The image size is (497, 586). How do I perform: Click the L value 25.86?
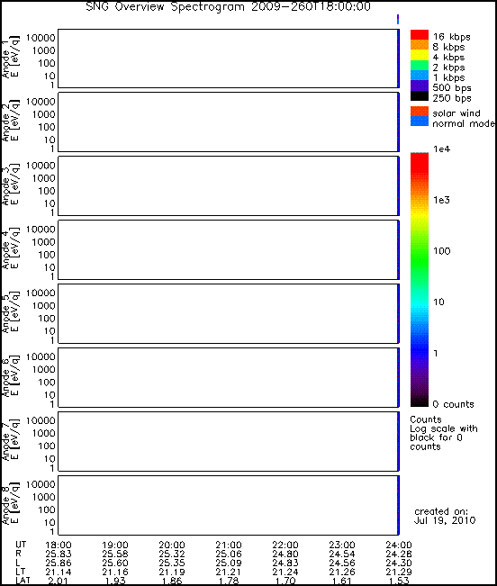point(59,563)
